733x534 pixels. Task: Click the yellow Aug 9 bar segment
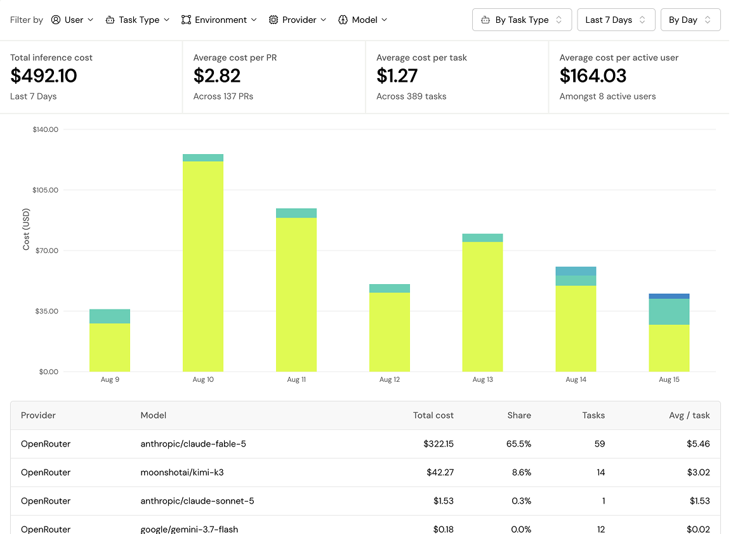click(x=110, y=347)
